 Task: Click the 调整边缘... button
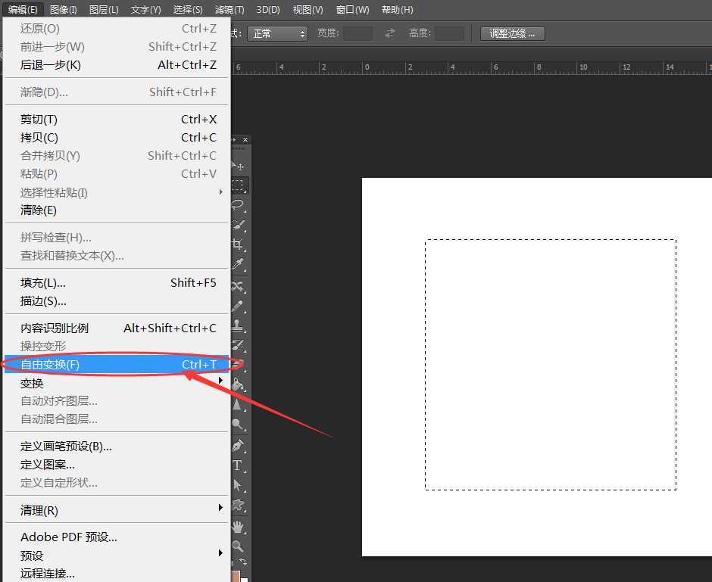(x=512, y=33)
